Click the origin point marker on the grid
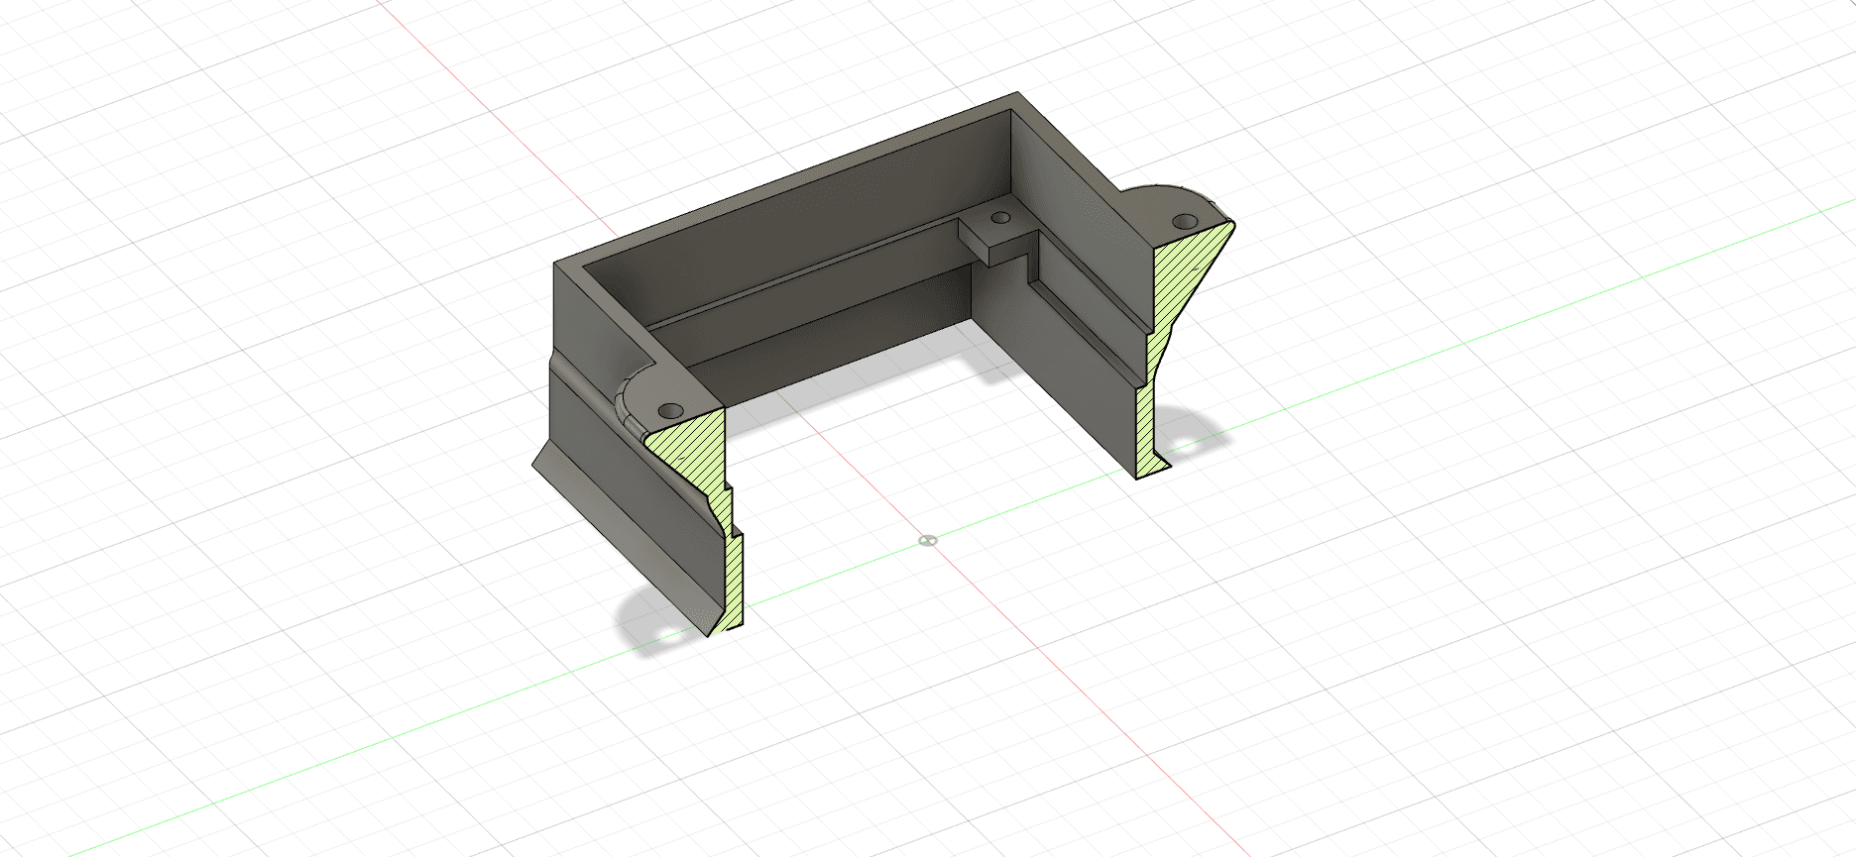 pos(928,541)
